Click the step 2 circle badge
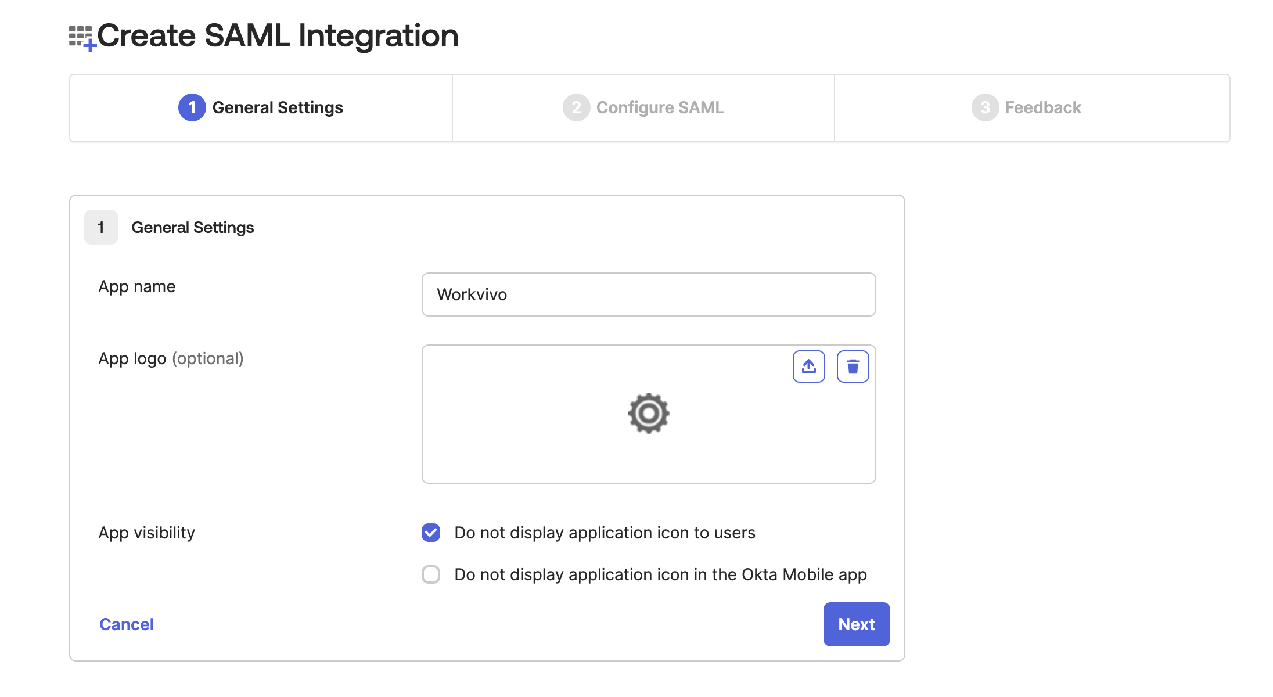This screenshot has height=697, width=1273. point(576,108)
